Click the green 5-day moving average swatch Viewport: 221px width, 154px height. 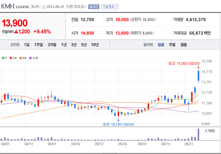pyautogui.click(x=3, y=58)
